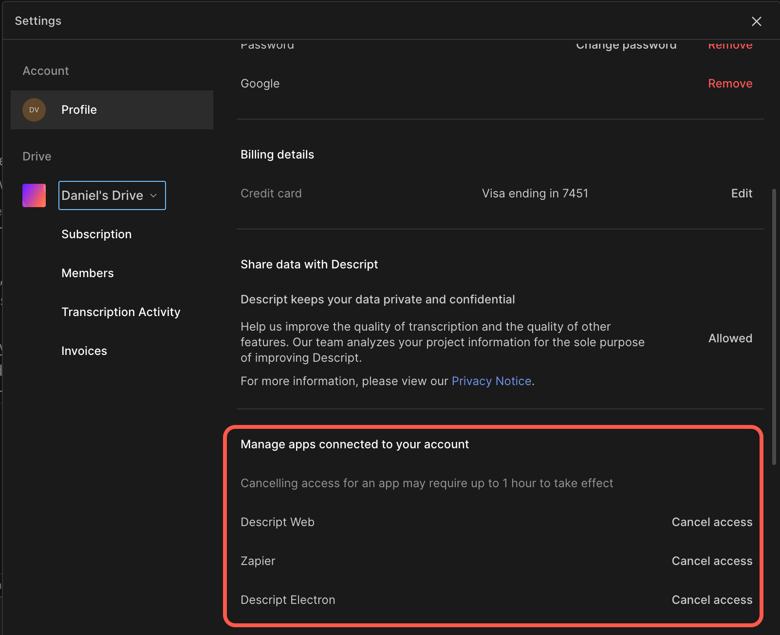Toggle the Allowed data sharing setting

tap(730, 338)
